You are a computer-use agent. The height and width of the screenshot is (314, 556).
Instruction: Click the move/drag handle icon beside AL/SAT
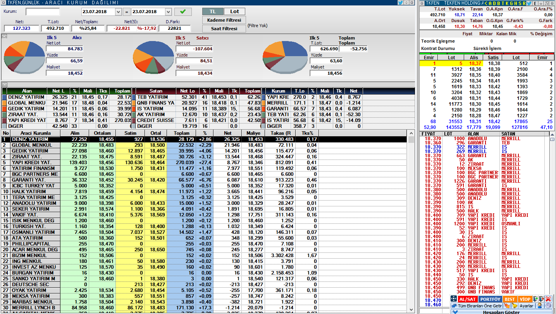point(454,299)
